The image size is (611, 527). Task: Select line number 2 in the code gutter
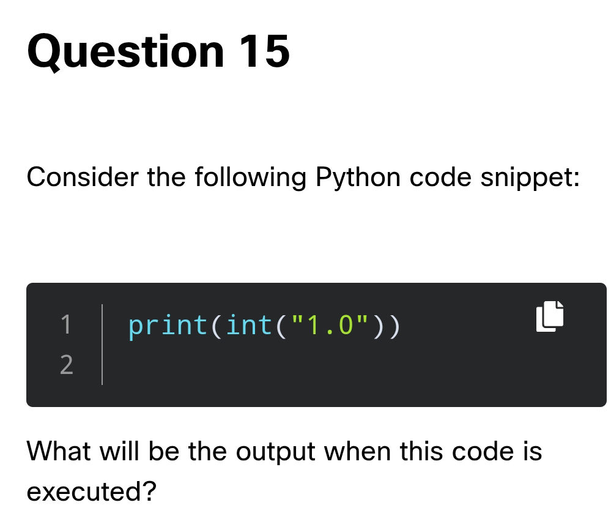[x=66, y=365]
